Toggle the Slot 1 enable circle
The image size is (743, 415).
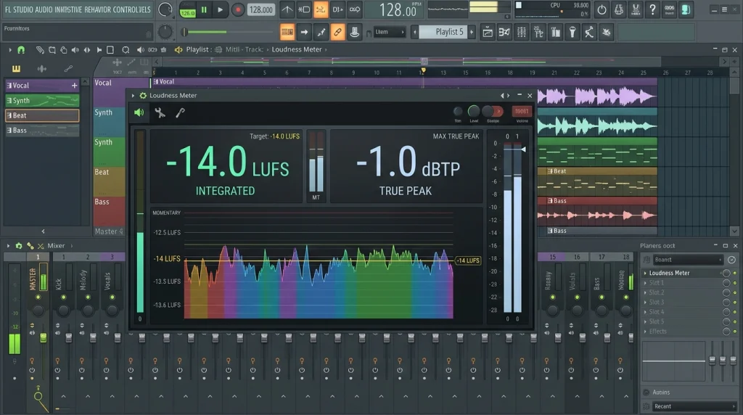[x=726, y=283]
